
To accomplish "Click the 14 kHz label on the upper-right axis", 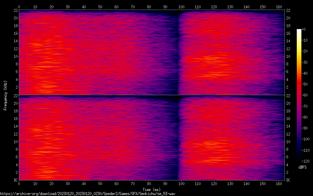I will [x=288, y=41].
